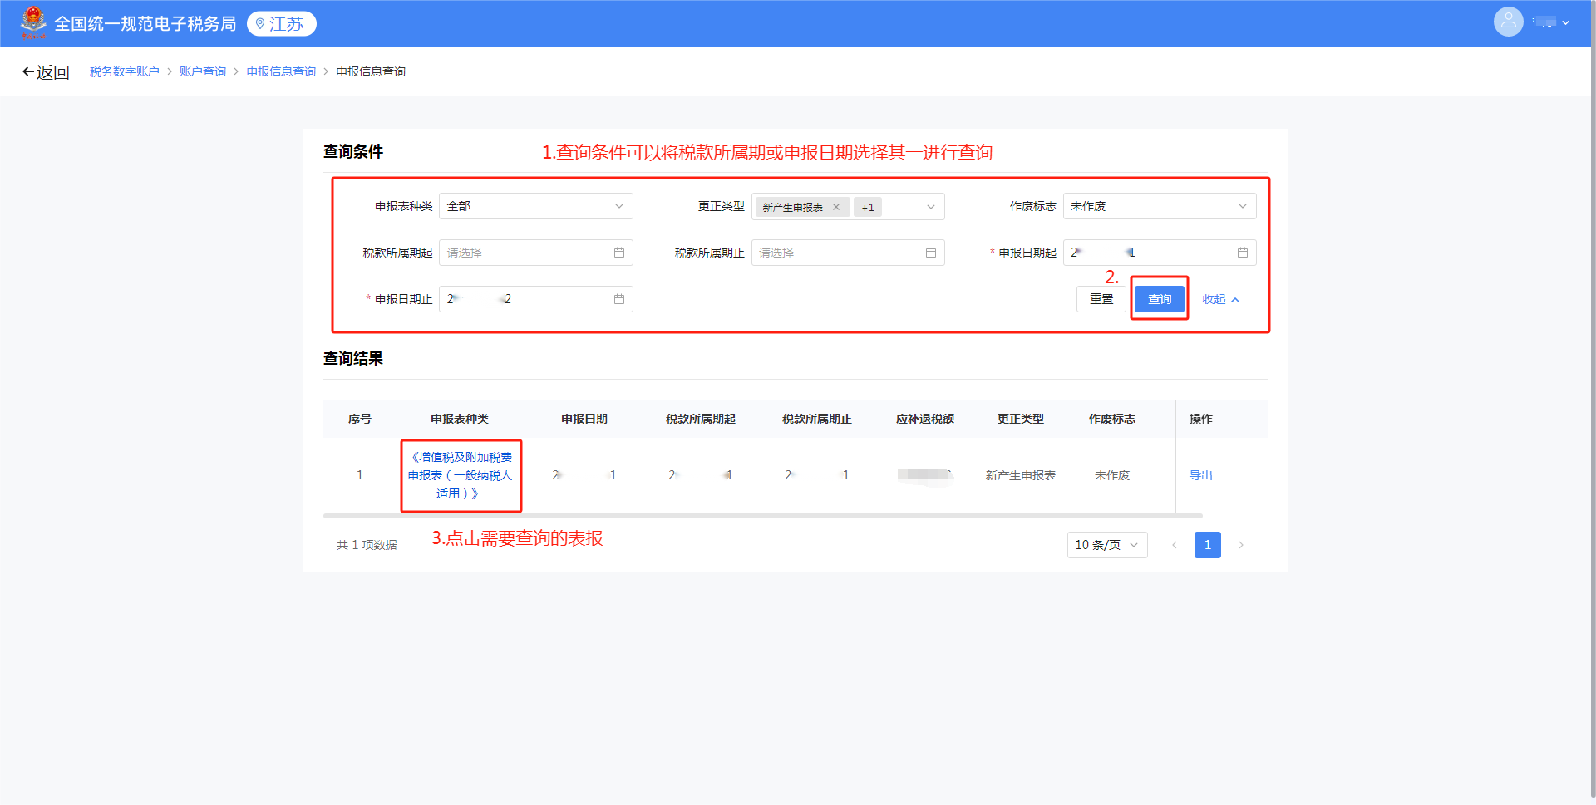Go to previous results page arrow

(1174, 545)
